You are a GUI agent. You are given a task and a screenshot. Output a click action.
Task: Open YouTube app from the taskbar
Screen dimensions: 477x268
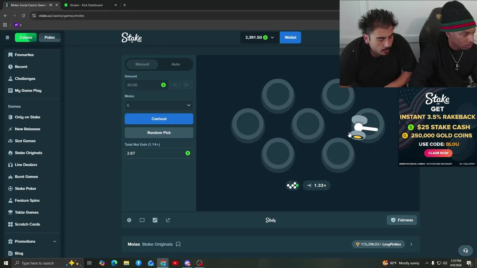coord(175,263)
